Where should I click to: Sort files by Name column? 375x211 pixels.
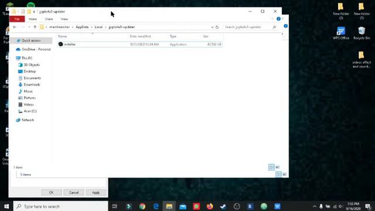(63, 36)
